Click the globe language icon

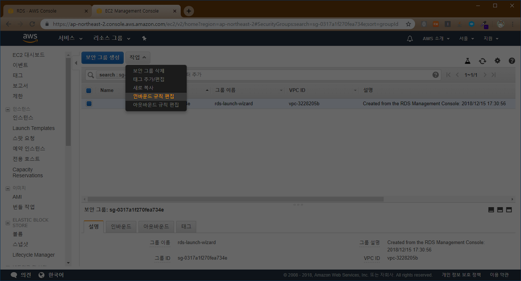tap(42, 275)
